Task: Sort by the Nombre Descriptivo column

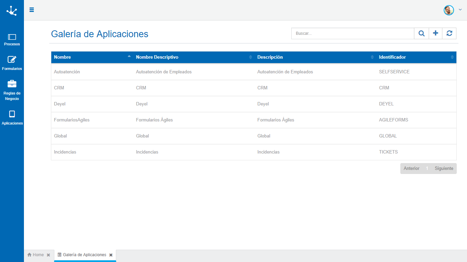Action: [x=194, y=57]
